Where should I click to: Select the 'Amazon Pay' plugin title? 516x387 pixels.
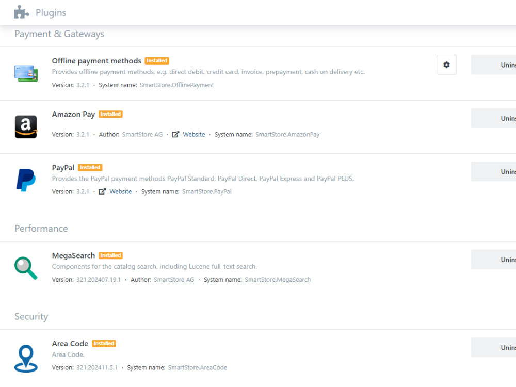[73, 114]
